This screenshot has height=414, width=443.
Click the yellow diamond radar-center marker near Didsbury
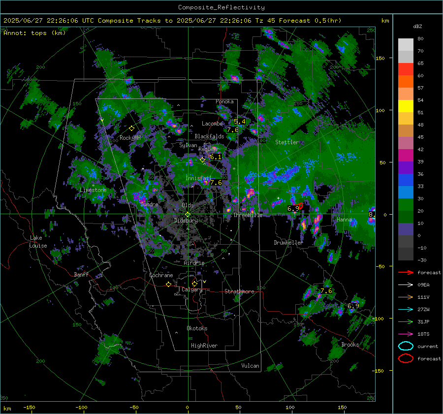(x=188, y=215)
